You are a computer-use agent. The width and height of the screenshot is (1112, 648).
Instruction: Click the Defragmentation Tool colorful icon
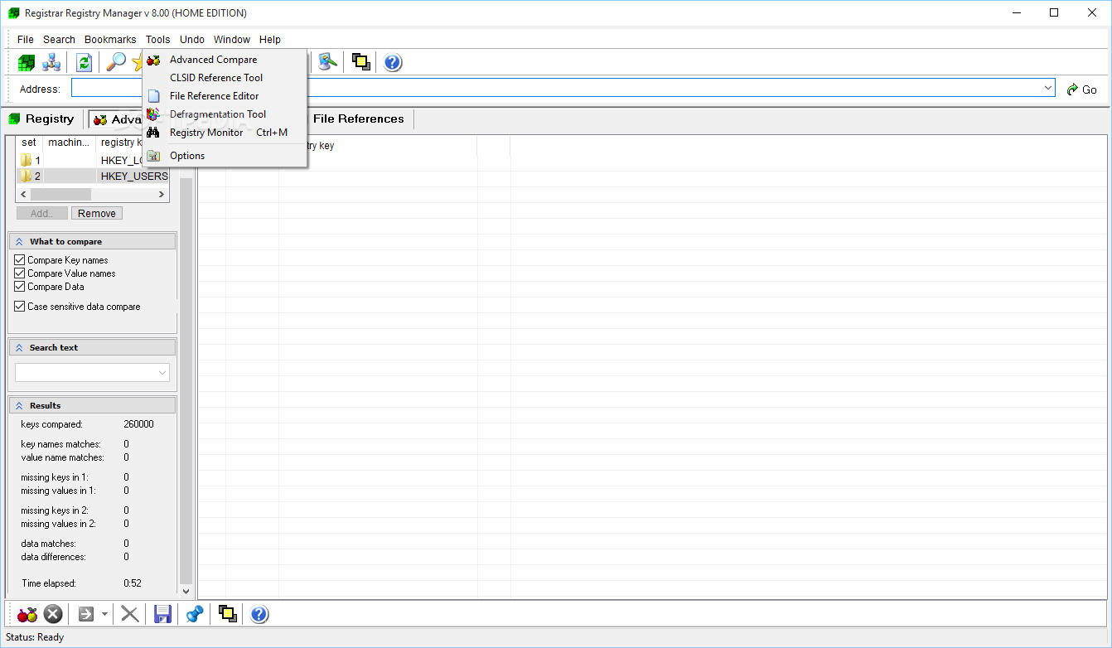pos(153,114)
